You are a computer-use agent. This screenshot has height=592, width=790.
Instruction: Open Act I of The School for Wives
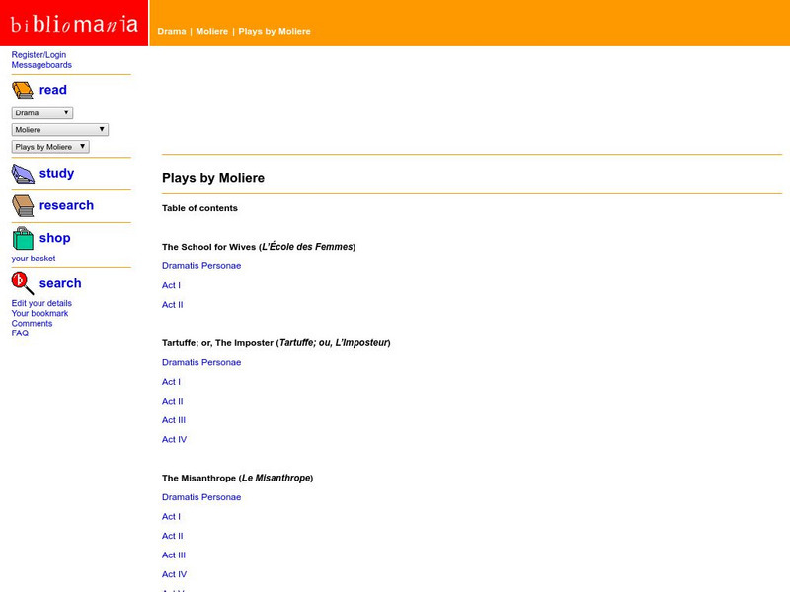pyautogui.click(x=171, y=285)
